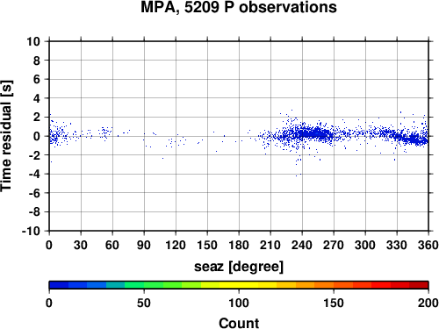
Task: Click the yellow colorbar segment near 100
Action: coord(239,285)
